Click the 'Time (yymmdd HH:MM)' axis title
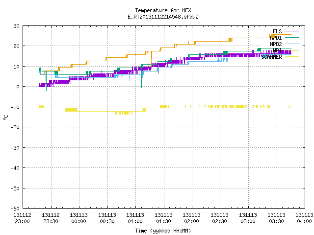 tap(163, 231)
